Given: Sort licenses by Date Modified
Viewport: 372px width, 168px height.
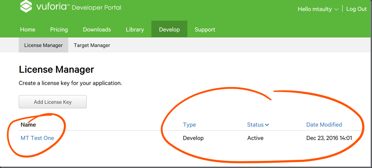Looking at the screenshot, I should pos(324,125).
